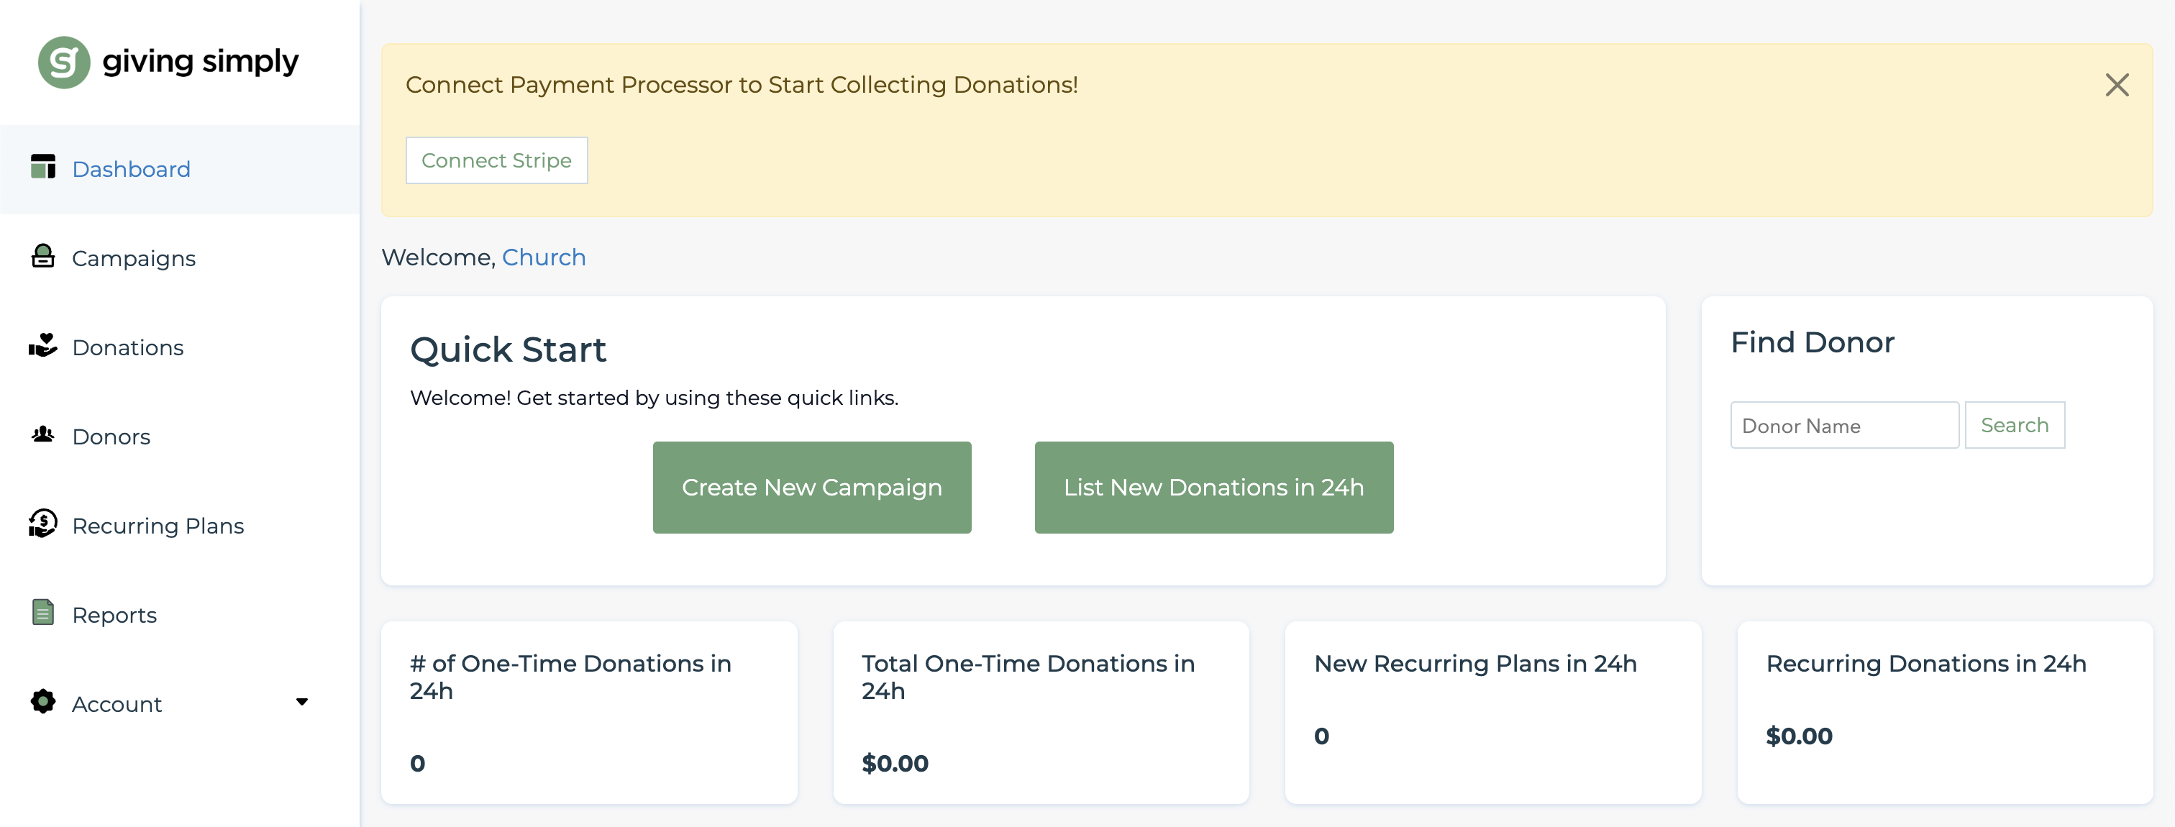
Task: Open the Donors people icon
Action: pos(43,434)
